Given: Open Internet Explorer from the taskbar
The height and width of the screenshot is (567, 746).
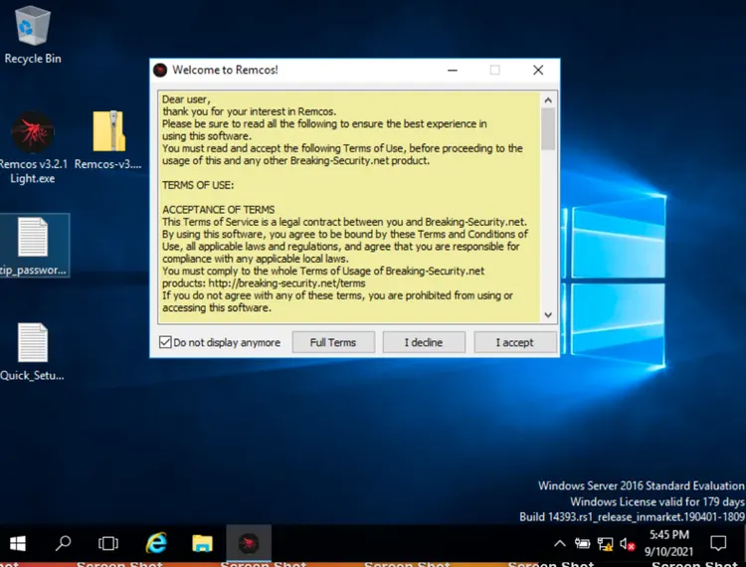Looking at the screenshot, I should point(156,543).
